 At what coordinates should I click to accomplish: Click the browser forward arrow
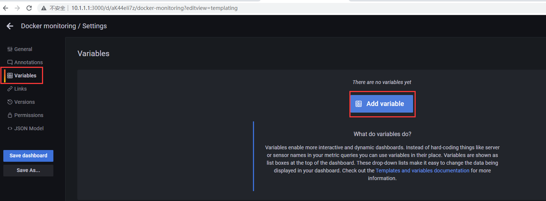tap(17, 8)
